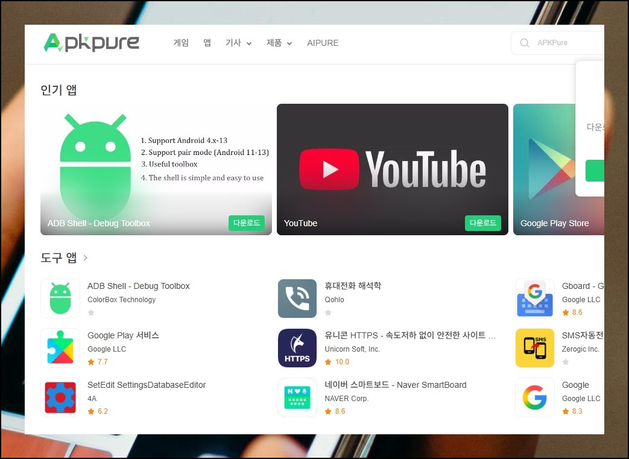Open SetEdit SettingsDatabaseEditor title link
629x459 pixels.
(x=147, y=385)
